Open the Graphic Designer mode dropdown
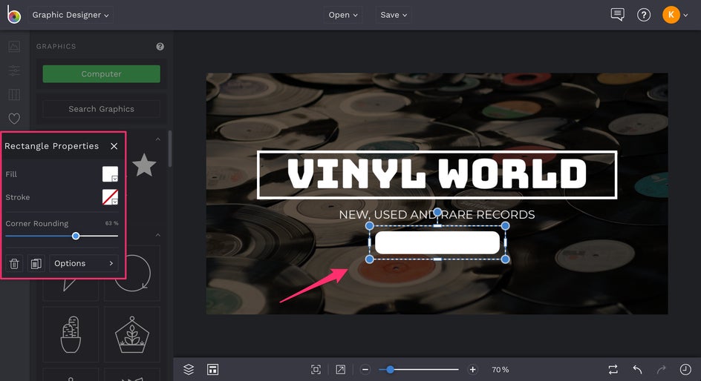Screen dimensions: 701x381 point(71,15)
